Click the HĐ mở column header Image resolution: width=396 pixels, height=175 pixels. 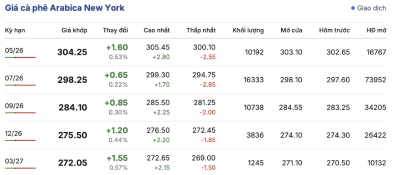click(376, 31)
